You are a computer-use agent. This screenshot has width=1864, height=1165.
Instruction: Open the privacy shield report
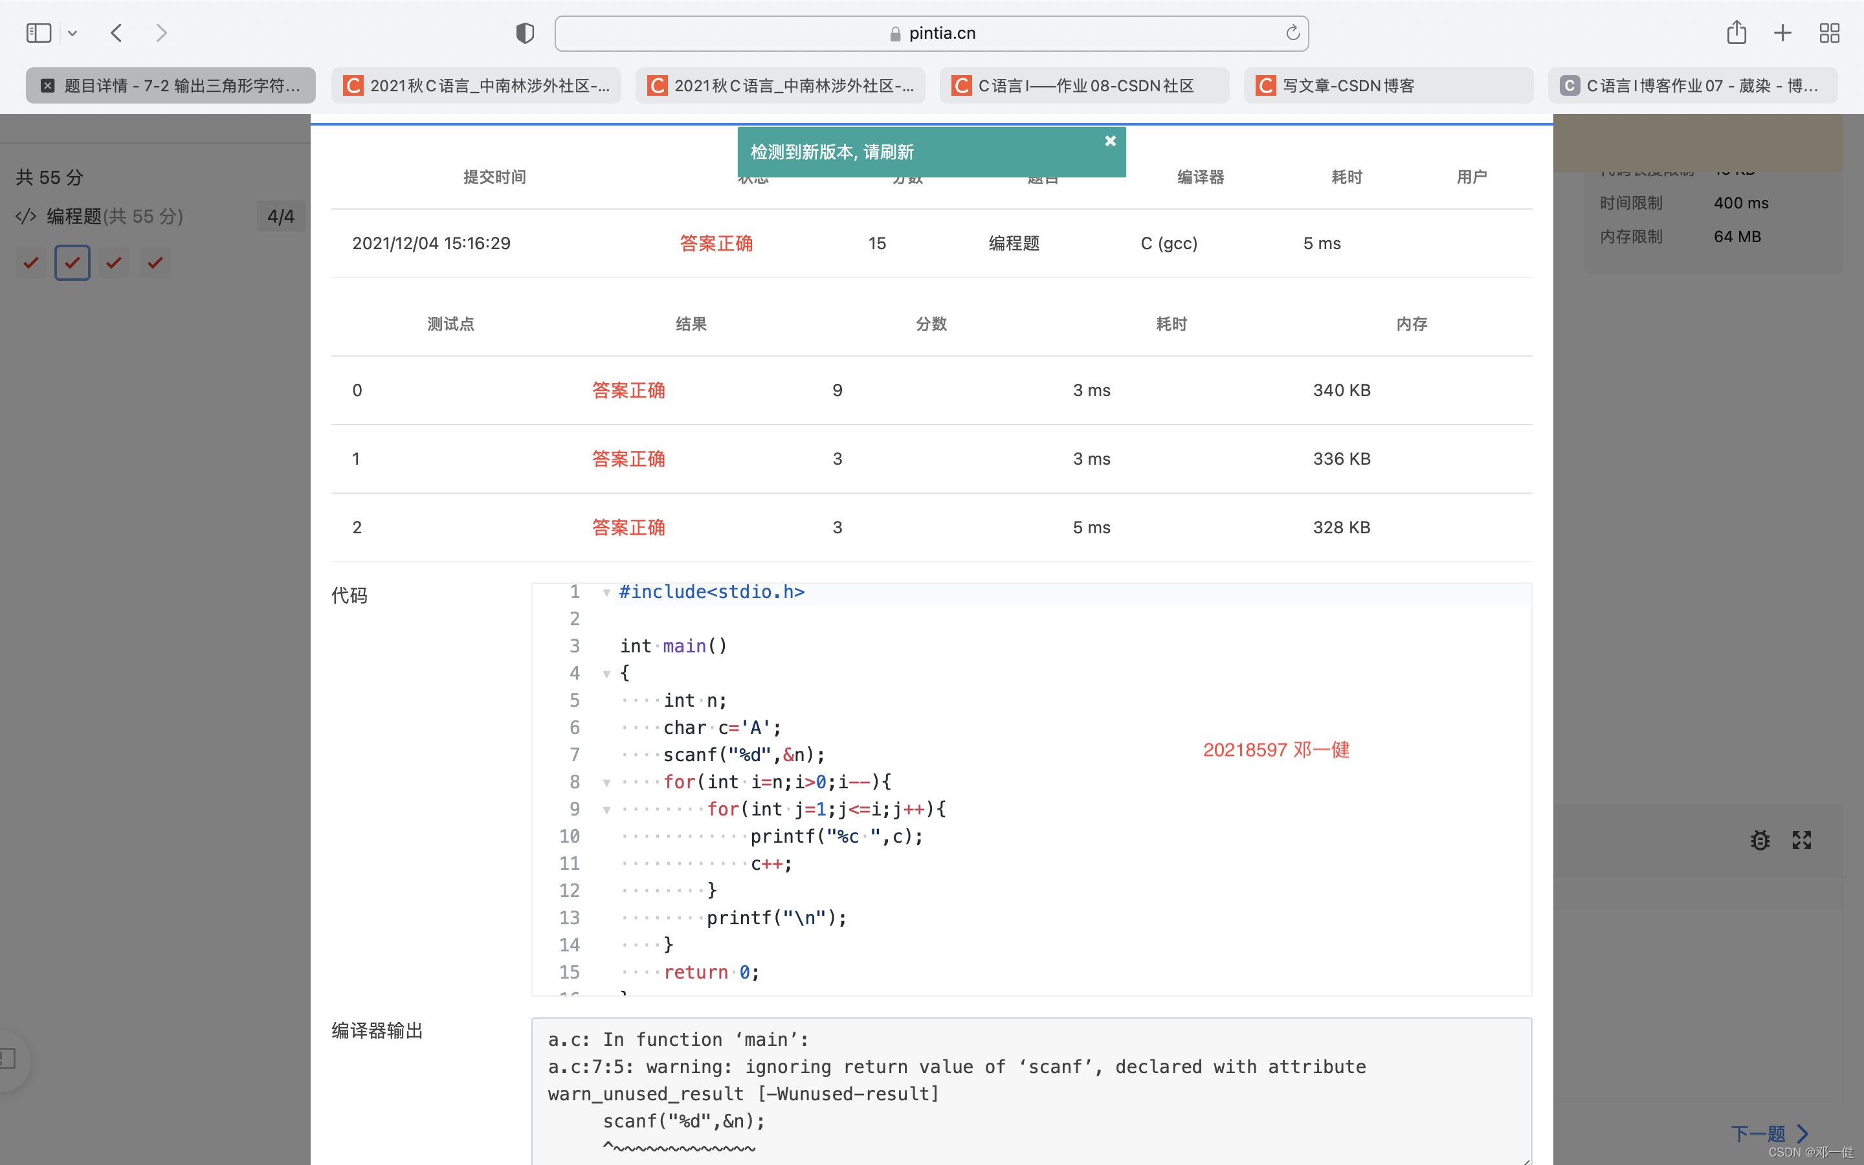pyautogui.click(x=524, y=33)
